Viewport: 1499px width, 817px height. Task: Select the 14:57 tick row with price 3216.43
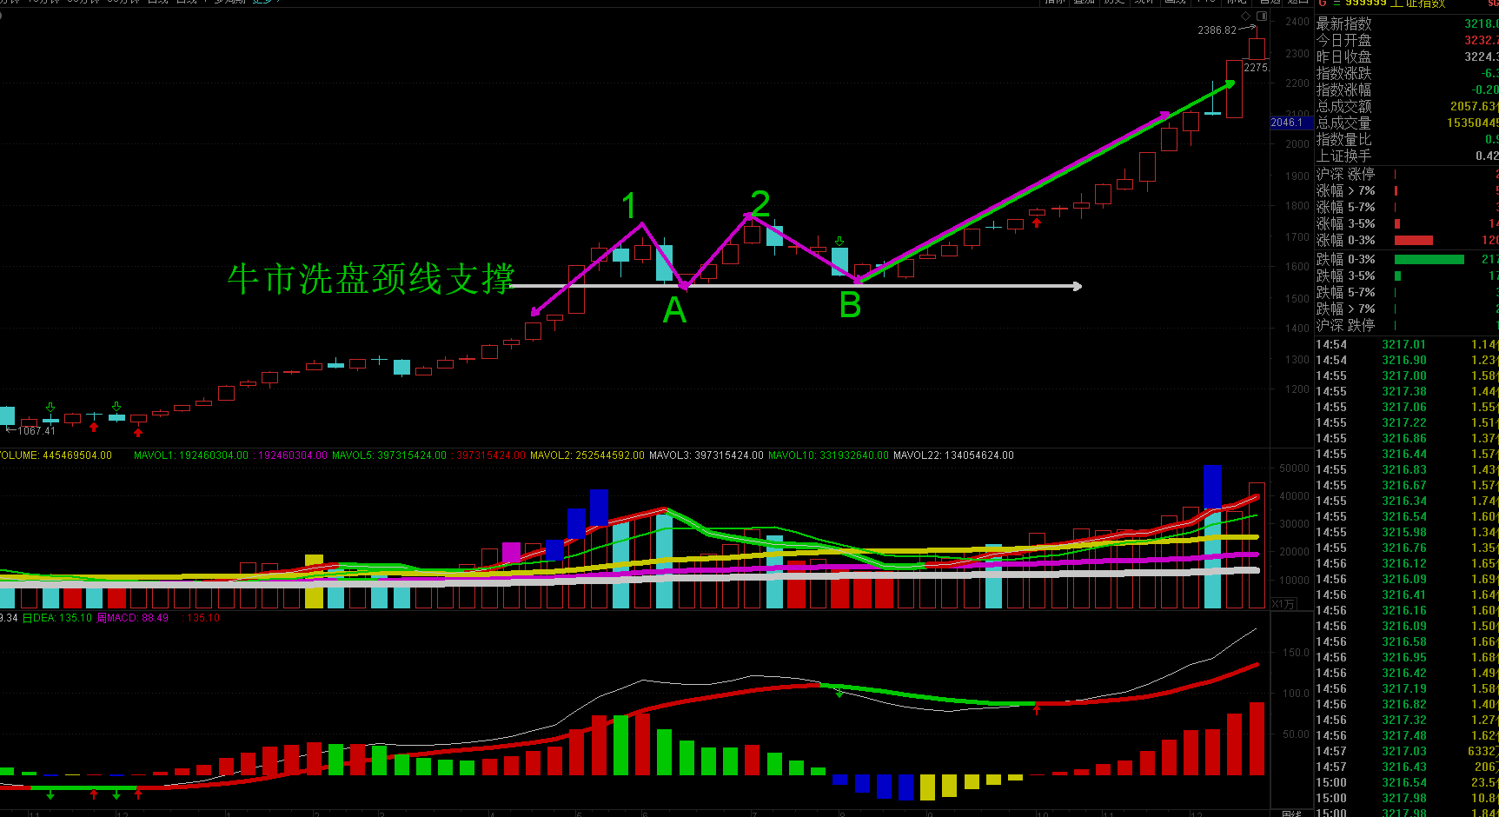point(1407,767)
